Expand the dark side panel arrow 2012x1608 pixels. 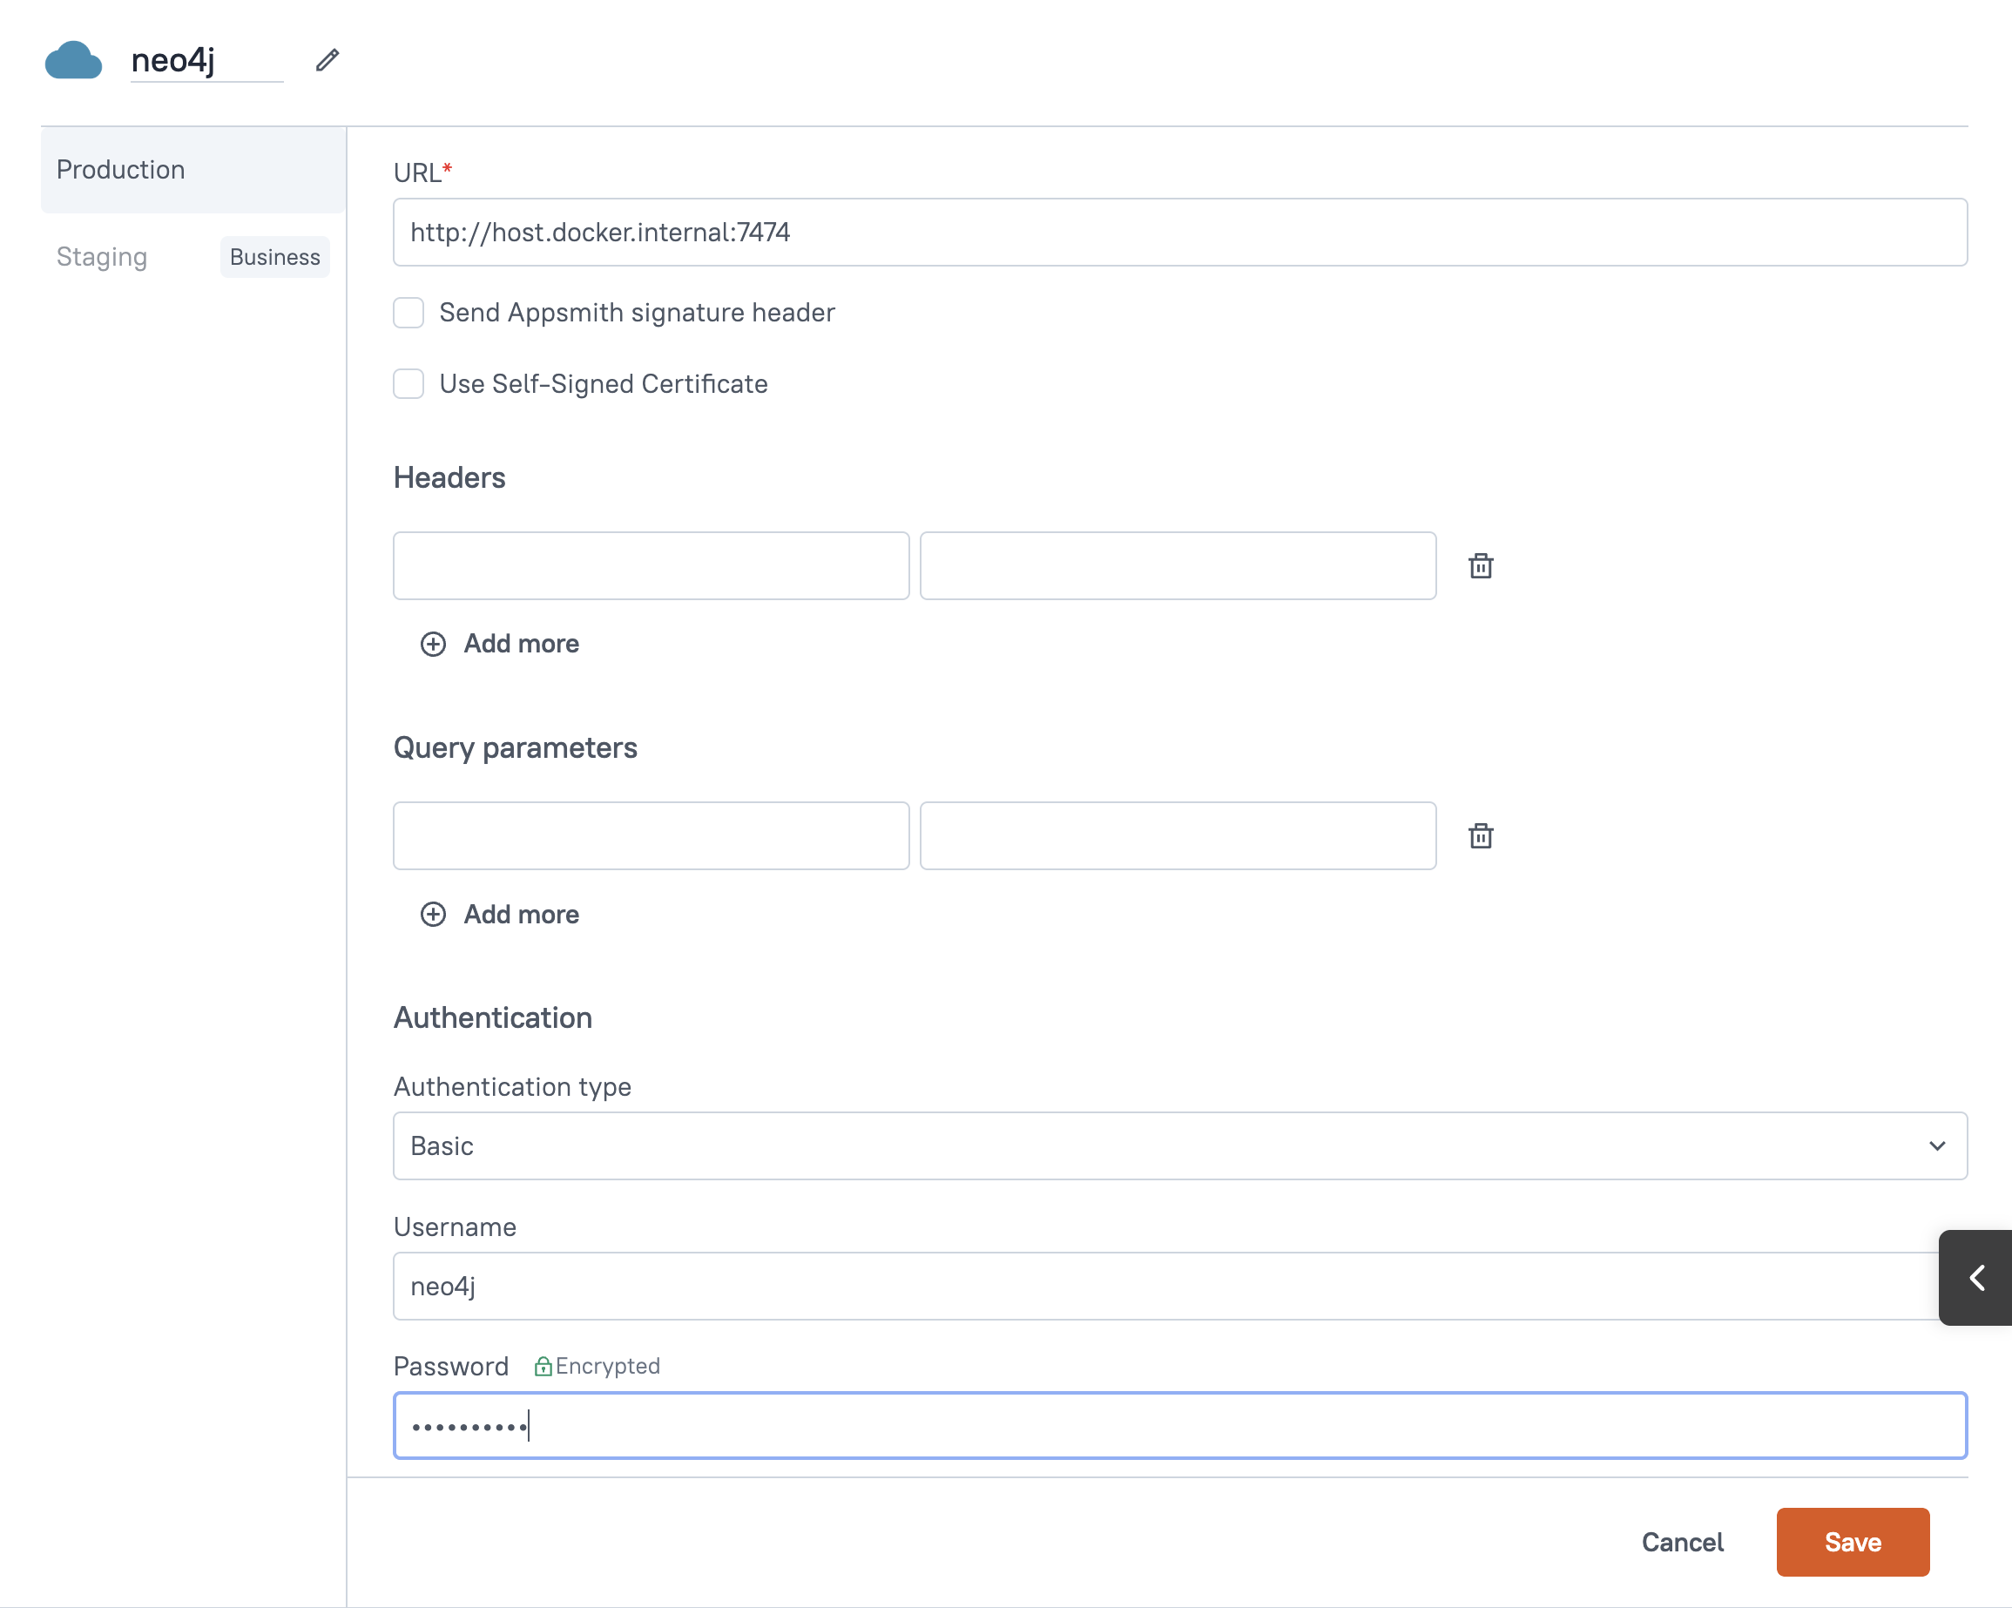[1975, 1277]
